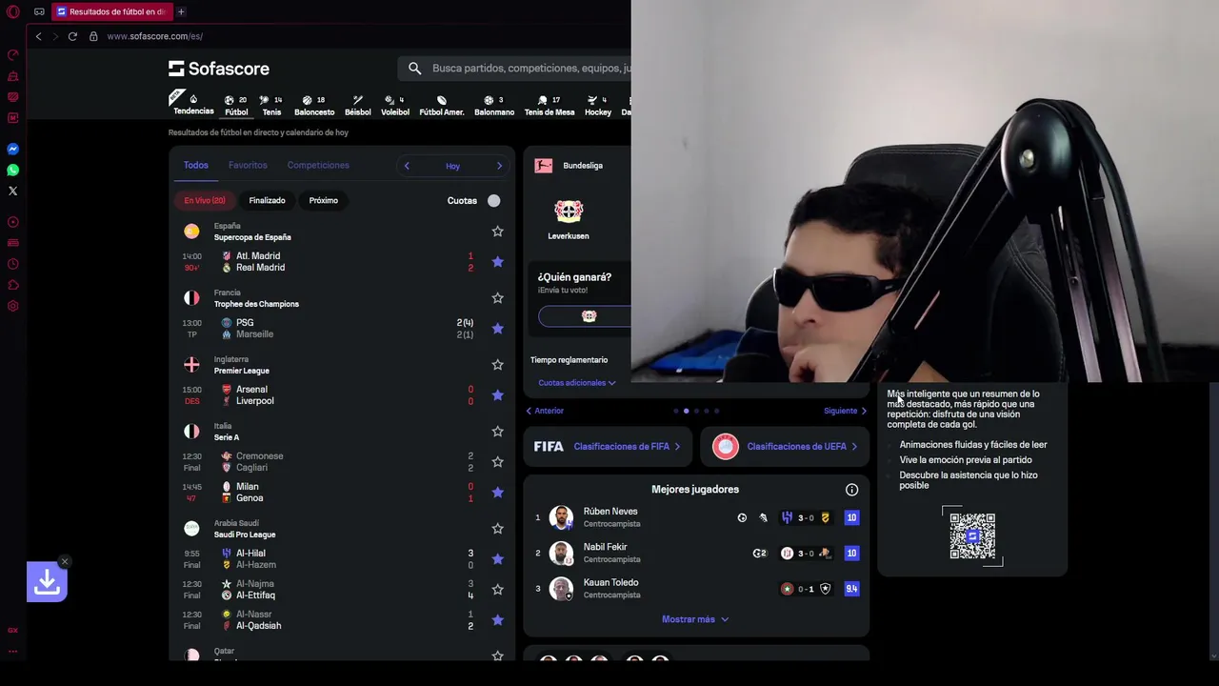Open site info lock icon in address bar
1219x686 pixels.
[93, 36]
